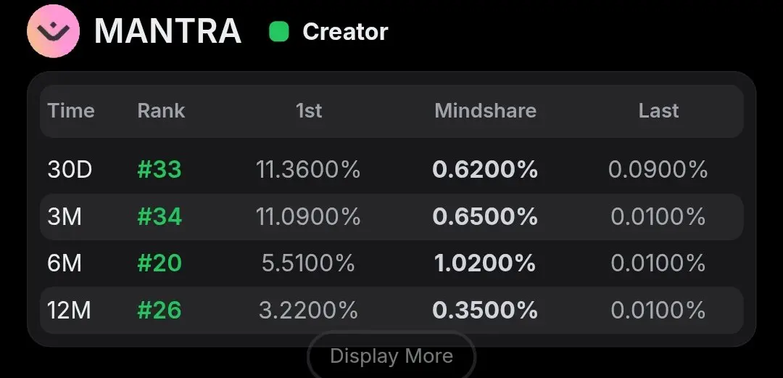This screenshot has height=378, width=783.
Task: Click the 1.0200% mindshare value
Action: [x=485, y=263]
